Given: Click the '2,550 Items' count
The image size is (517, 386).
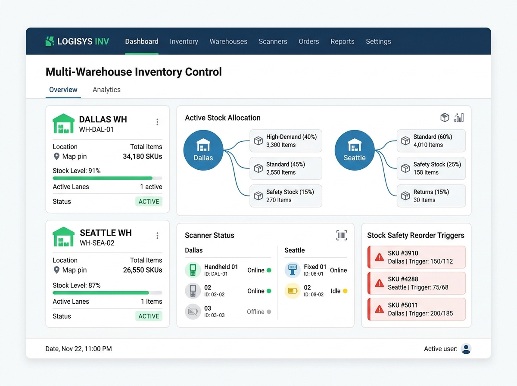Looking at the screenshot, I should point(281,172).
